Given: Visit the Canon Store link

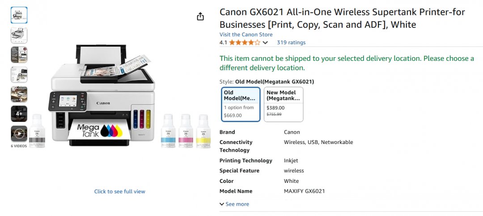Looking at the screenshot, I should click(246, 34).
